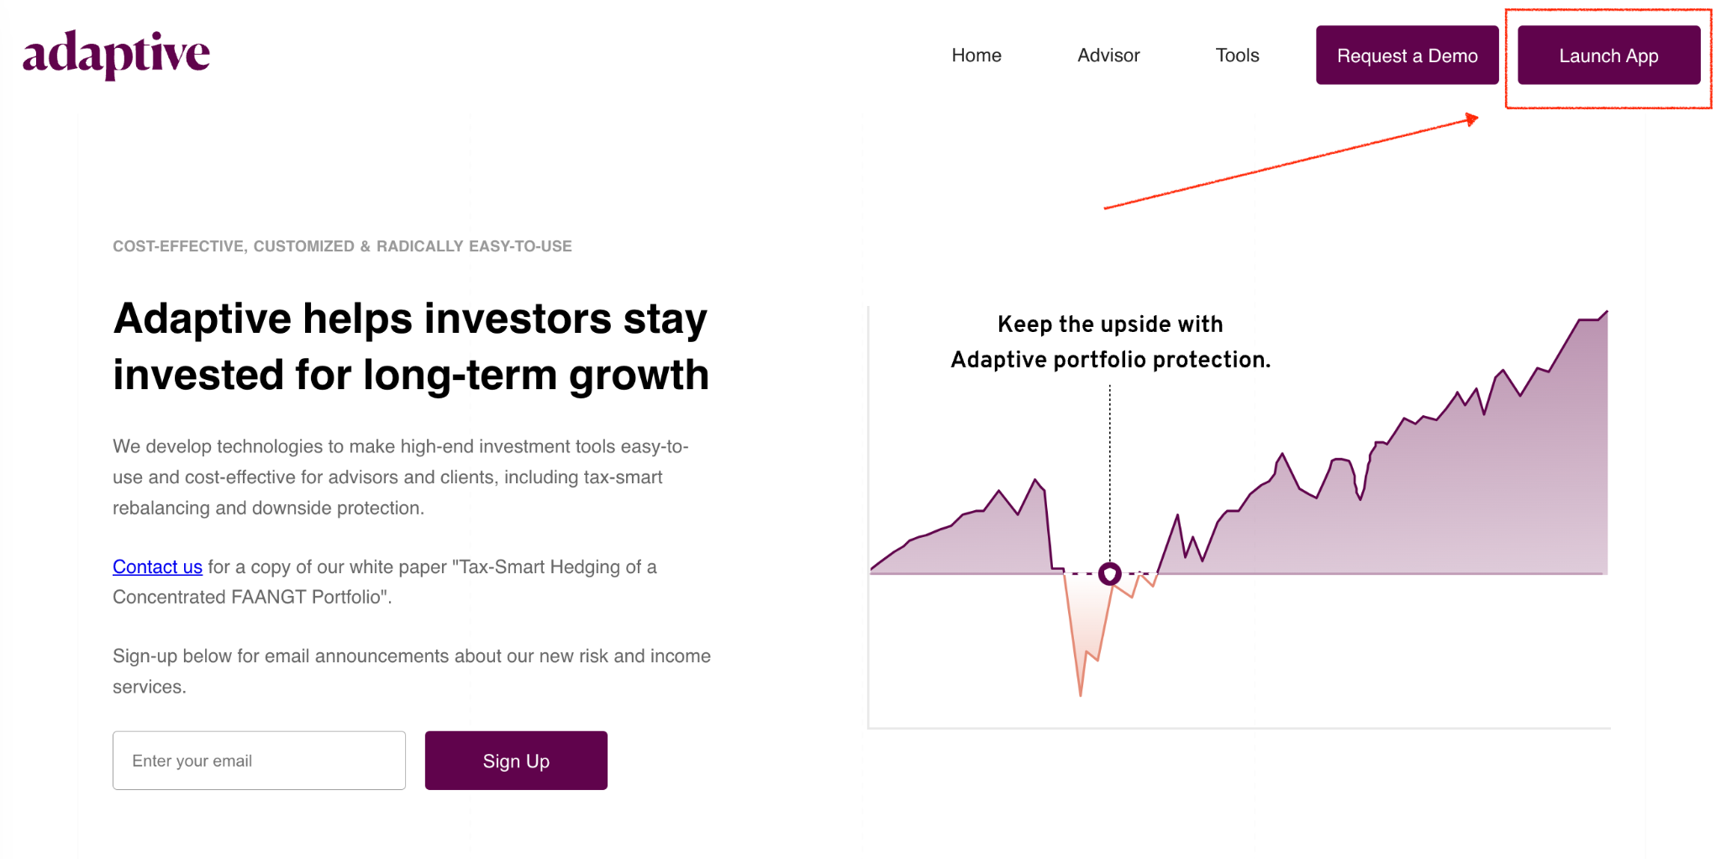Click the main headline about long-term growth

pyautogui.click(x=411, y=346)
